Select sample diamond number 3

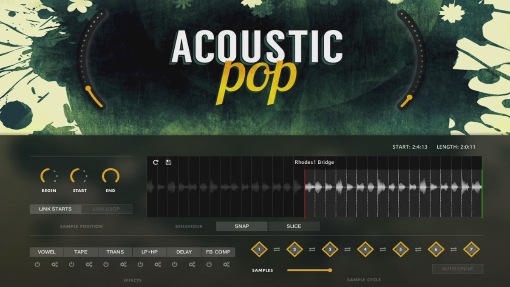pos(330,250)
